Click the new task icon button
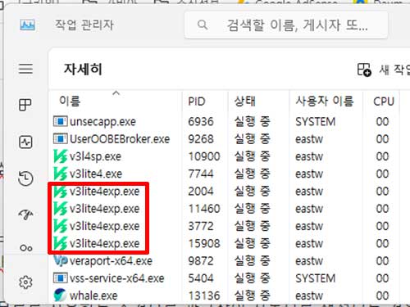 click(x=364, y=70)
